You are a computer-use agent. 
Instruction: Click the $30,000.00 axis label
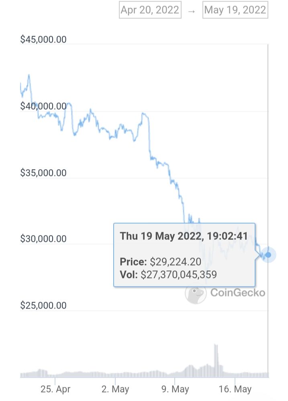(x=43, y=239)
